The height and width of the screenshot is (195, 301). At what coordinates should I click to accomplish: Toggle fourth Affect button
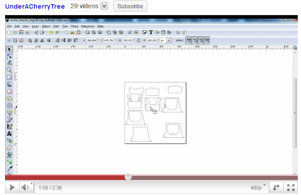[x=207, y=41]
